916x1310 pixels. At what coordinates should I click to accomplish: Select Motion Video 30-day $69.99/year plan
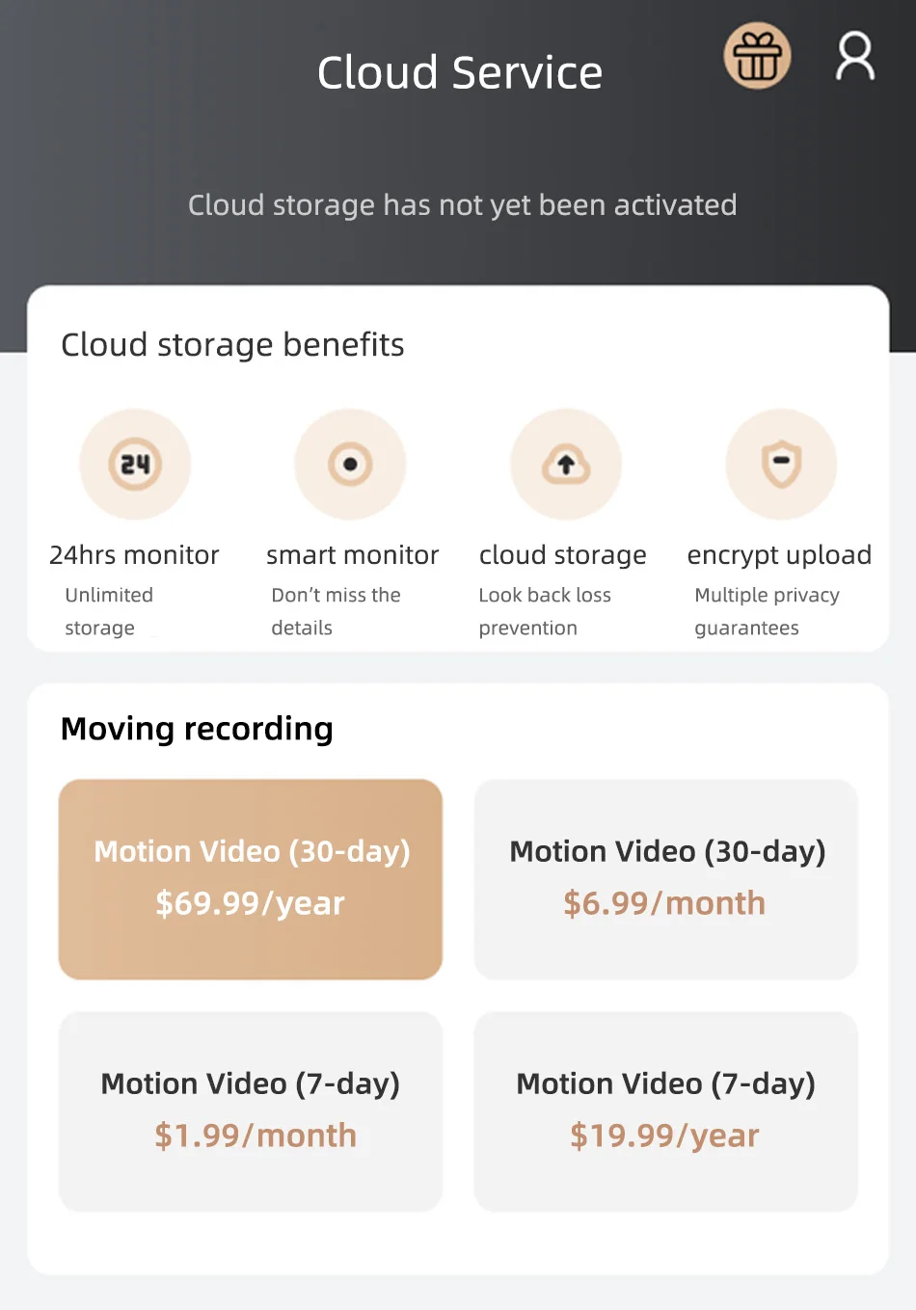(251, 879)
